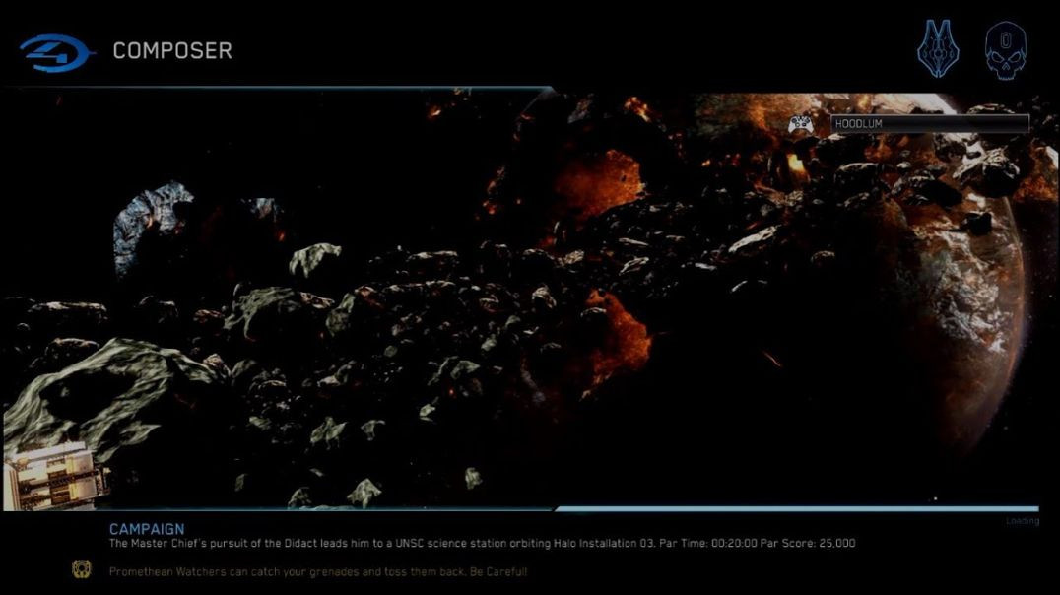
Task: Toggle the Covenant enemy indicator
Action: 941,47
